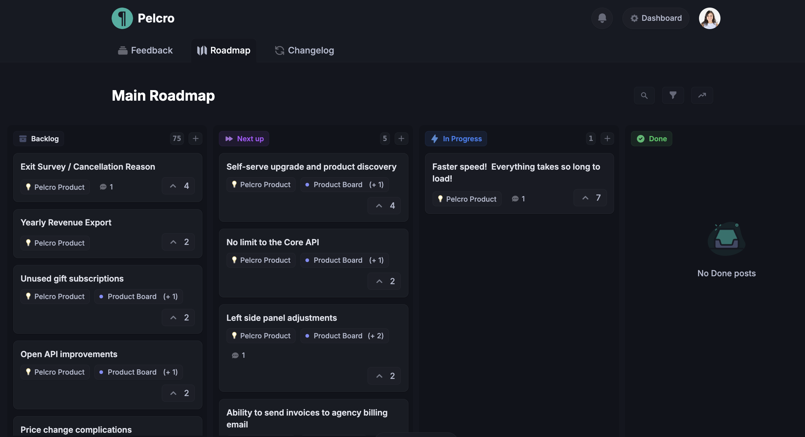This screenshot has height=437, width=805.
Task: Open Yearly Revenue Export post
Action: [x=66, y=222]
